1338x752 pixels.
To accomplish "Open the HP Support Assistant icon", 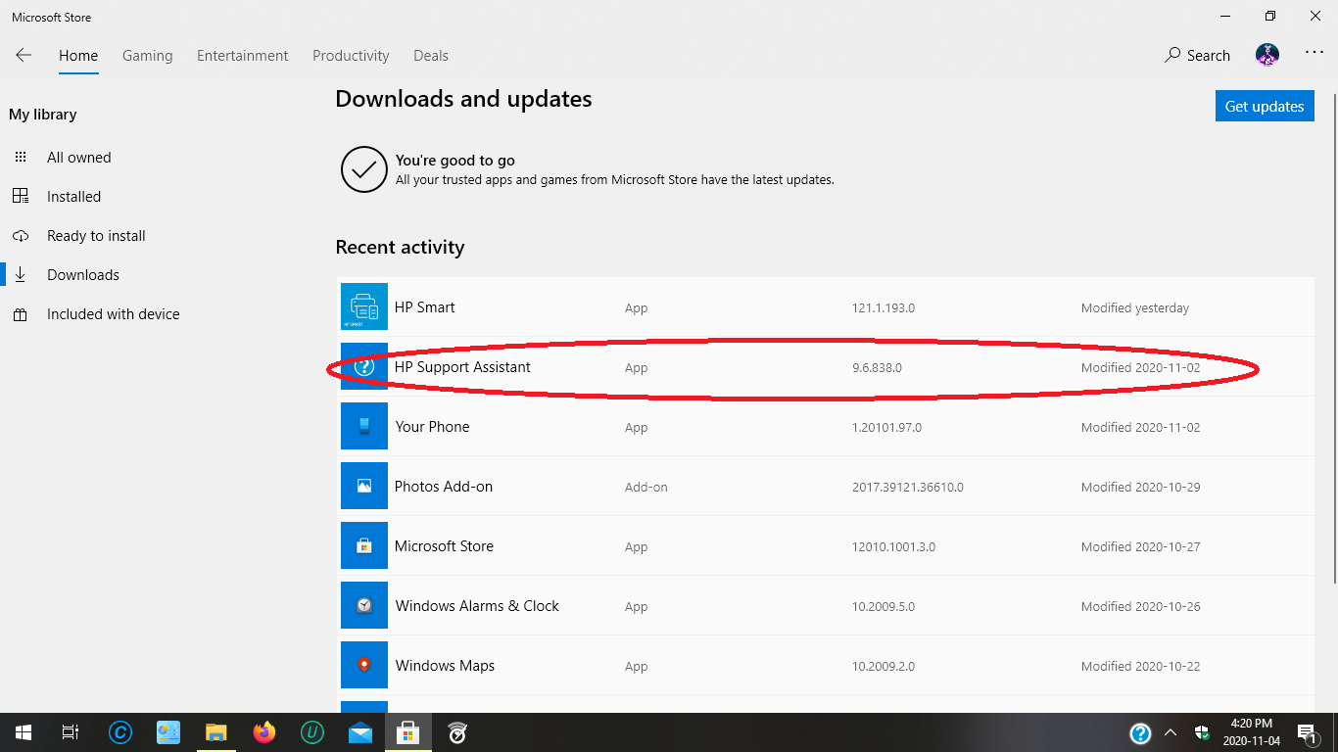I will click(364, 366).
